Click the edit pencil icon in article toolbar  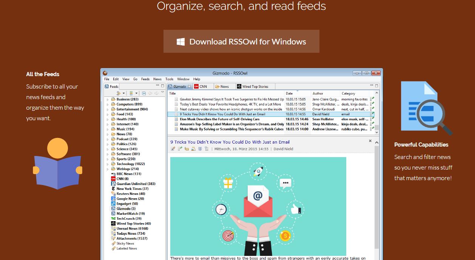(x=173, y=149)
